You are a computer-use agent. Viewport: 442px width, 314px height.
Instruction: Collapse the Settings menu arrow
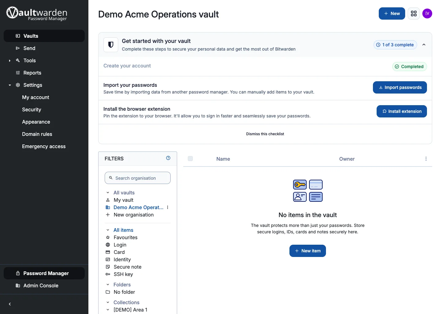click(10, 85)
